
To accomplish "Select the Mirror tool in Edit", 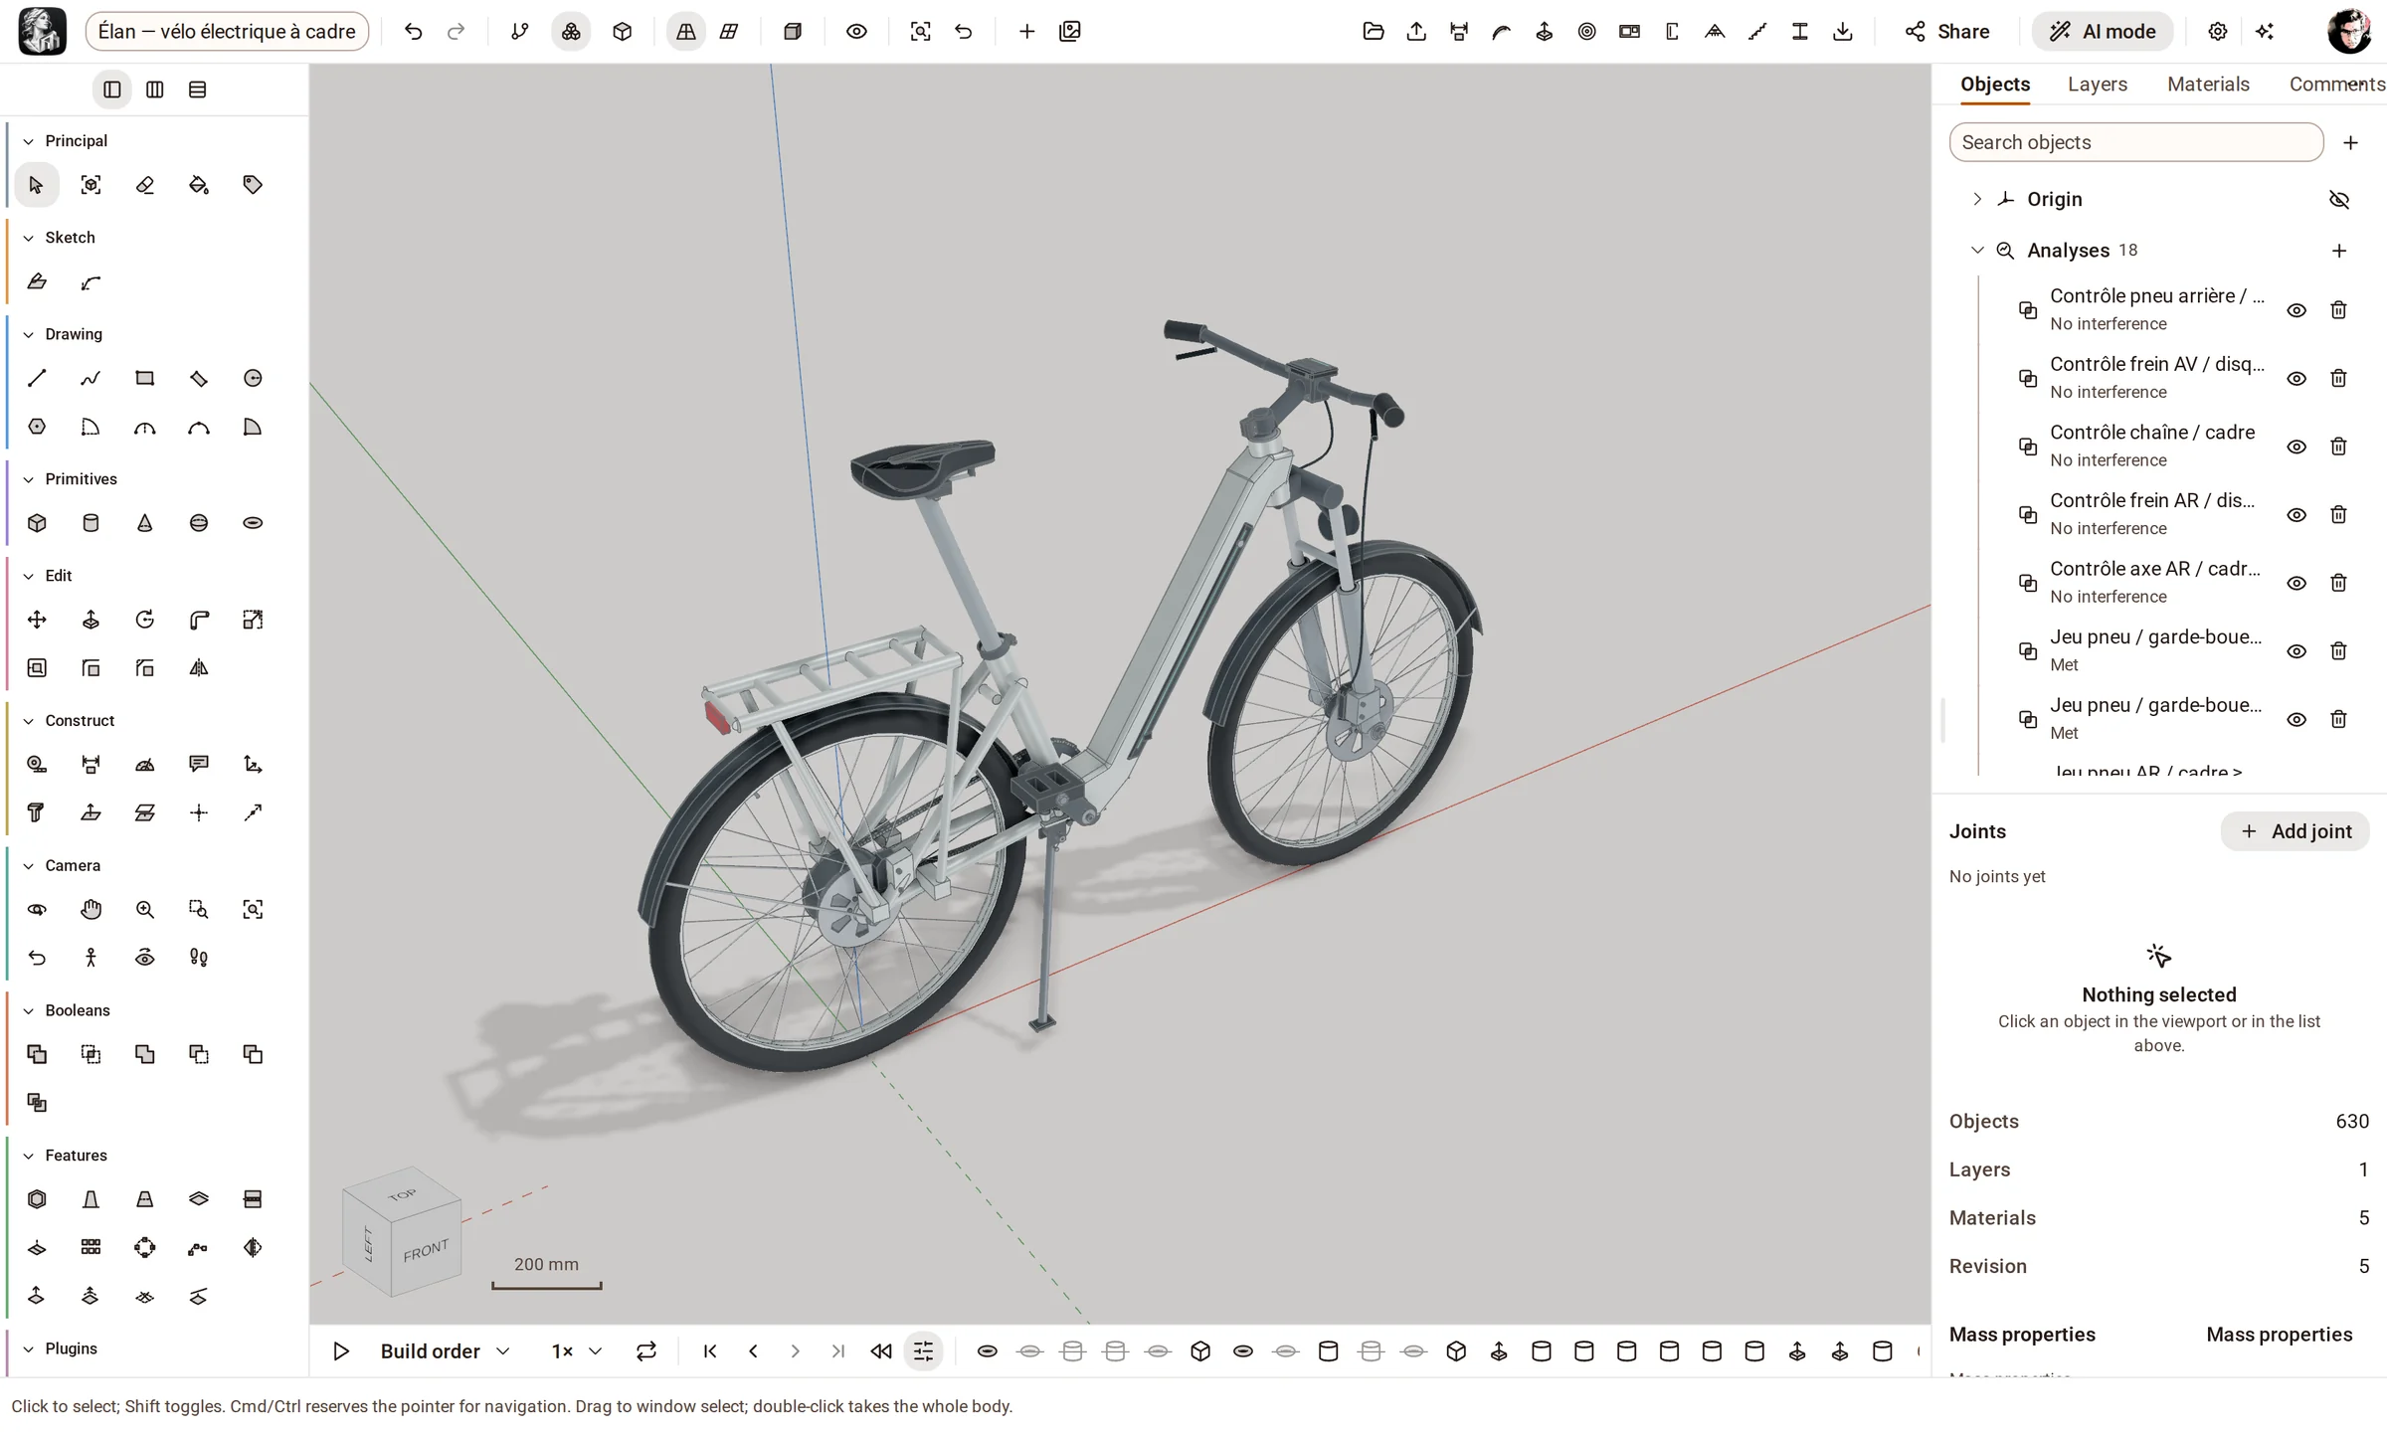I will click(199, 668).
